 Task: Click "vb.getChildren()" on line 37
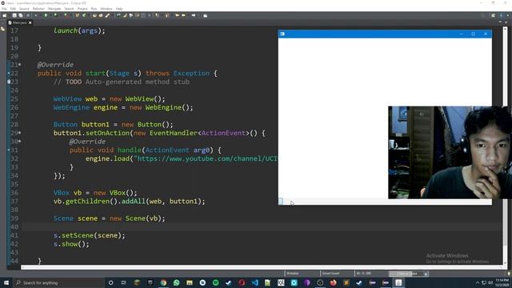click(x=86, y=202)
